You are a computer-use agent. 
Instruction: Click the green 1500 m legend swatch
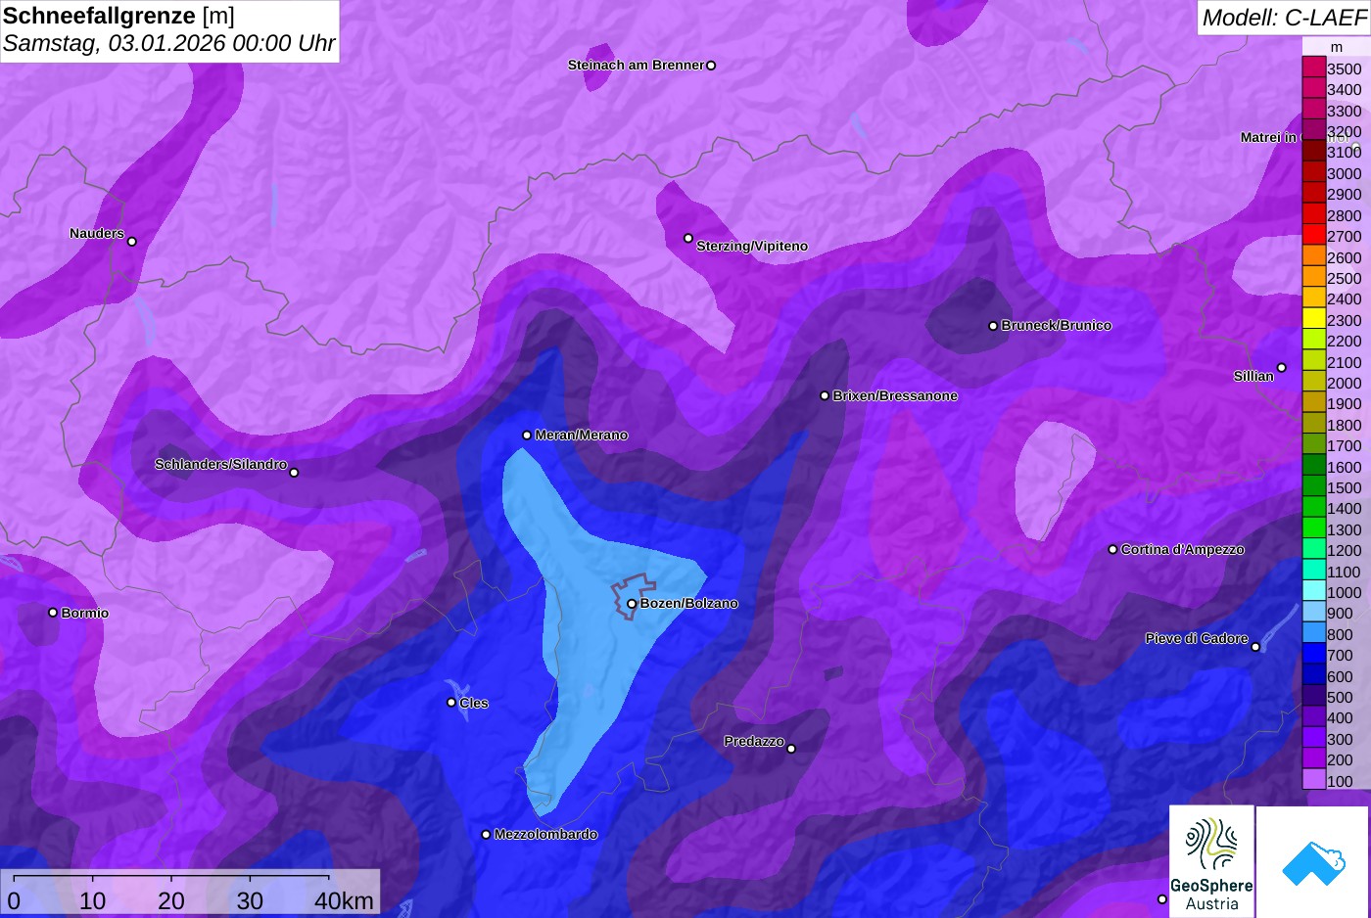1314,486
